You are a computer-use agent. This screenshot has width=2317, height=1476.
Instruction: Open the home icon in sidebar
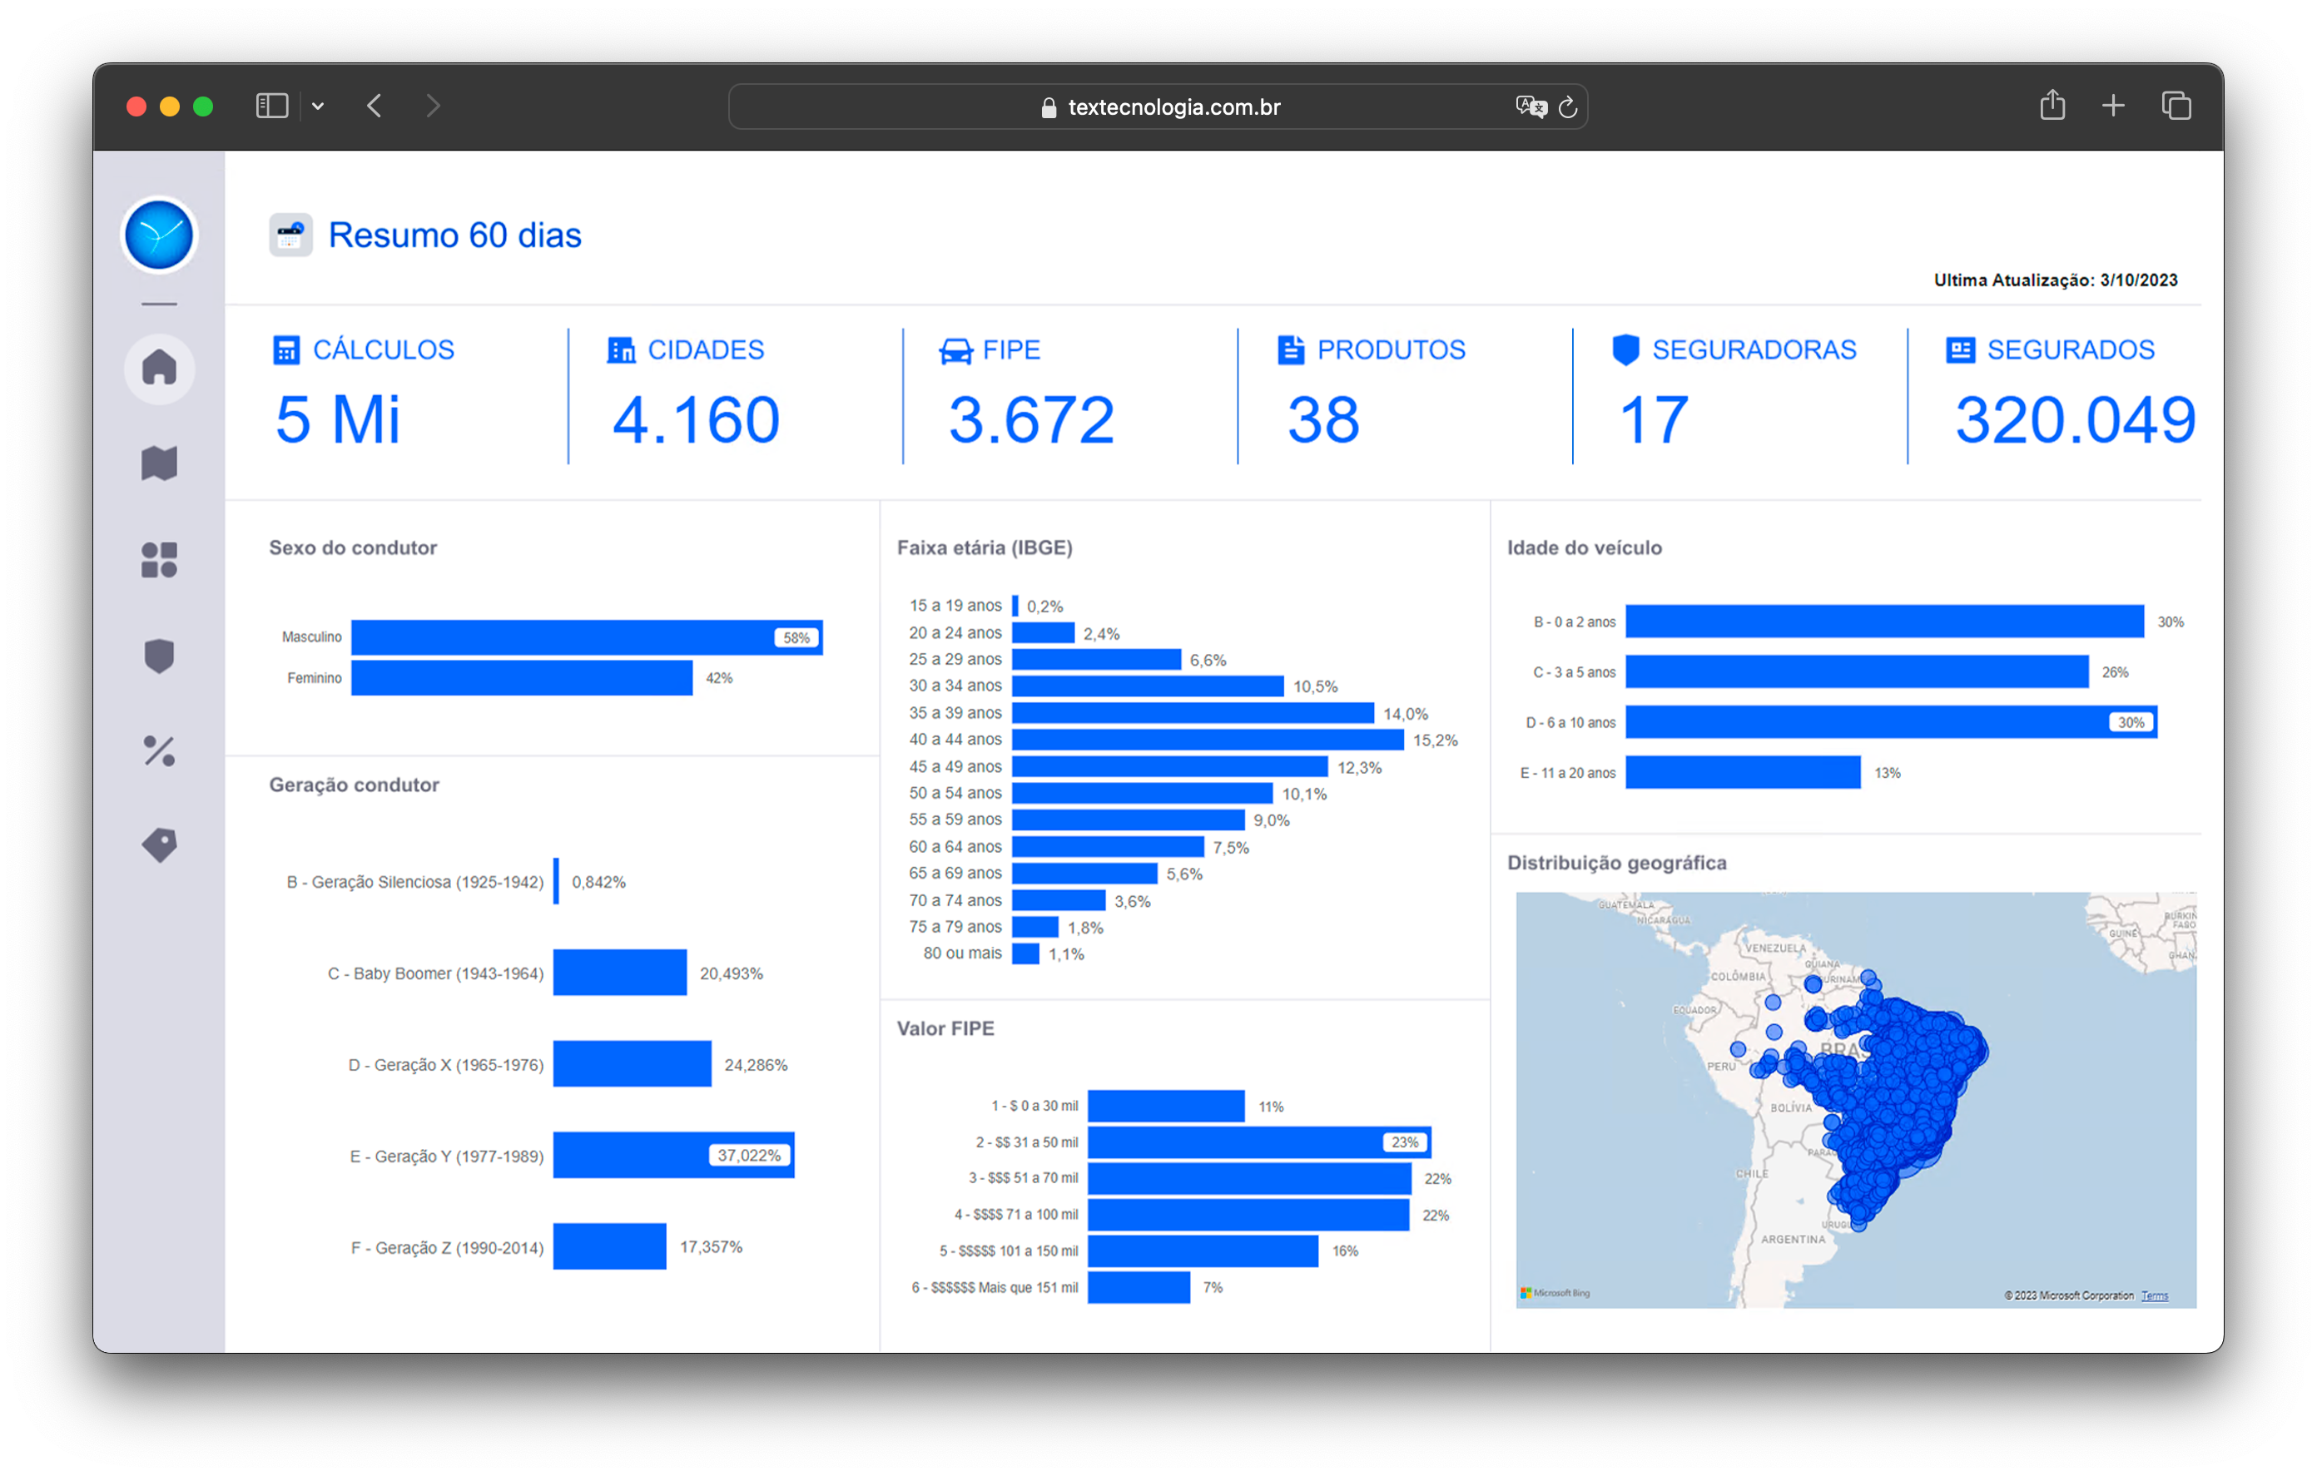click(159, 369)
